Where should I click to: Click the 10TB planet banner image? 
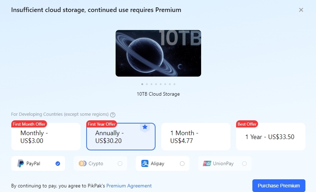(x=158, y=53)
